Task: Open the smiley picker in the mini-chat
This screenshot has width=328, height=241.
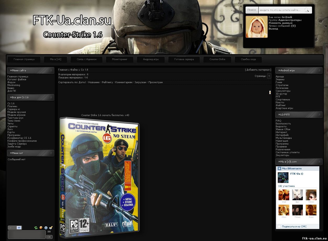Action: 41,228
